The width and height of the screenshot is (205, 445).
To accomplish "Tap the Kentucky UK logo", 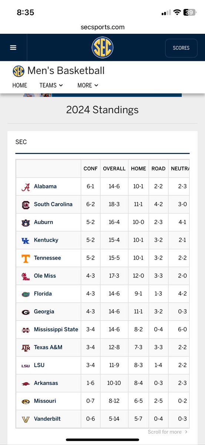I will coord(26,240).
